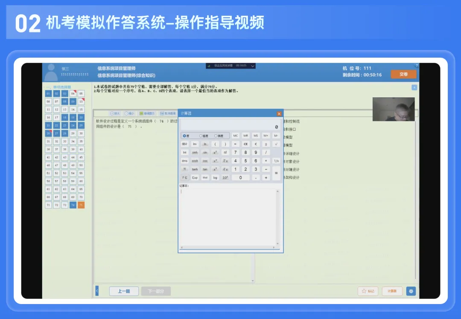The height and width of the screenshot is (319, 461).
Task: Open settings via the blue gear icon
Action: [411, 291]
